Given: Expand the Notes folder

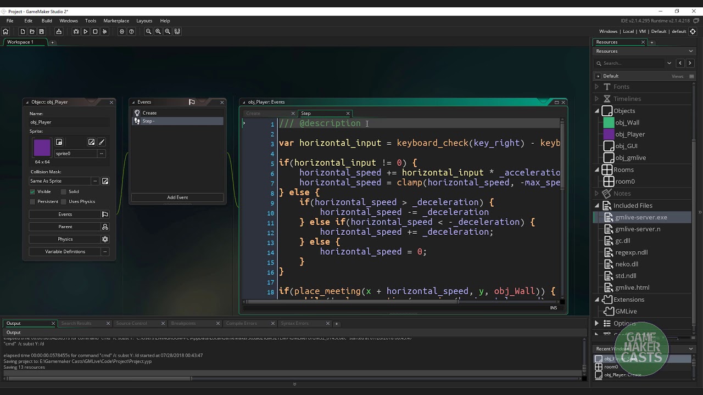Looking at the screenshot, I should point(596,193).
